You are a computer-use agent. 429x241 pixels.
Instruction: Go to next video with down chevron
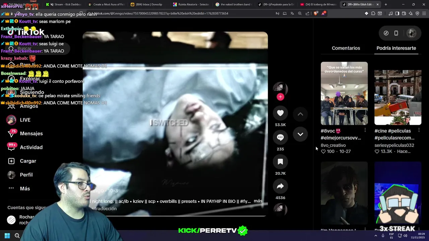[300, 134]
